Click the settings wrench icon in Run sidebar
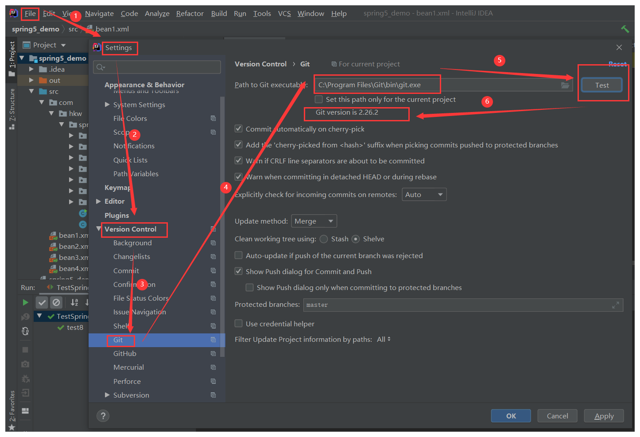Viewport: 640px width, 437px height. [25, 379]
